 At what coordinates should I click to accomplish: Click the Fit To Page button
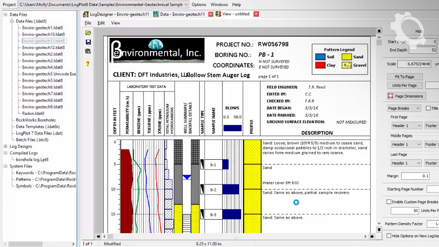coord(404,77)
